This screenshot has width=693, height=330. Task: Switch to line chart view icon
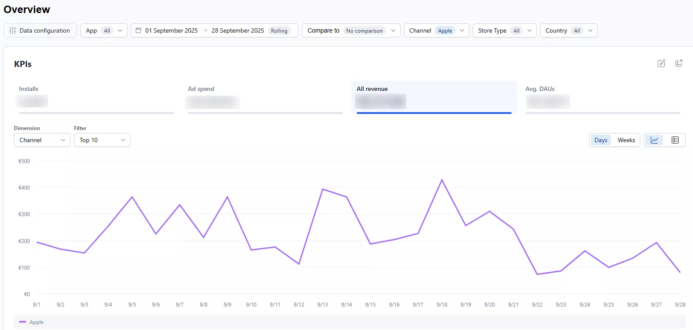(654, 140)
